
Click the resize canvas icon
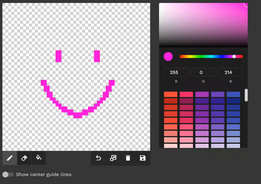coord(113,158)
